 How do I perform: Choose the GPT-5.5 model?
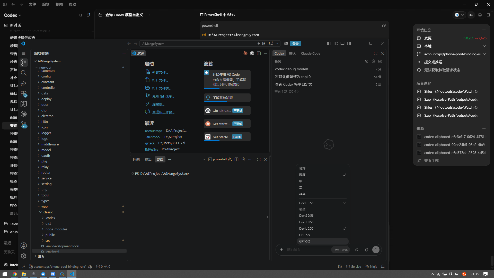pos(323,235)
